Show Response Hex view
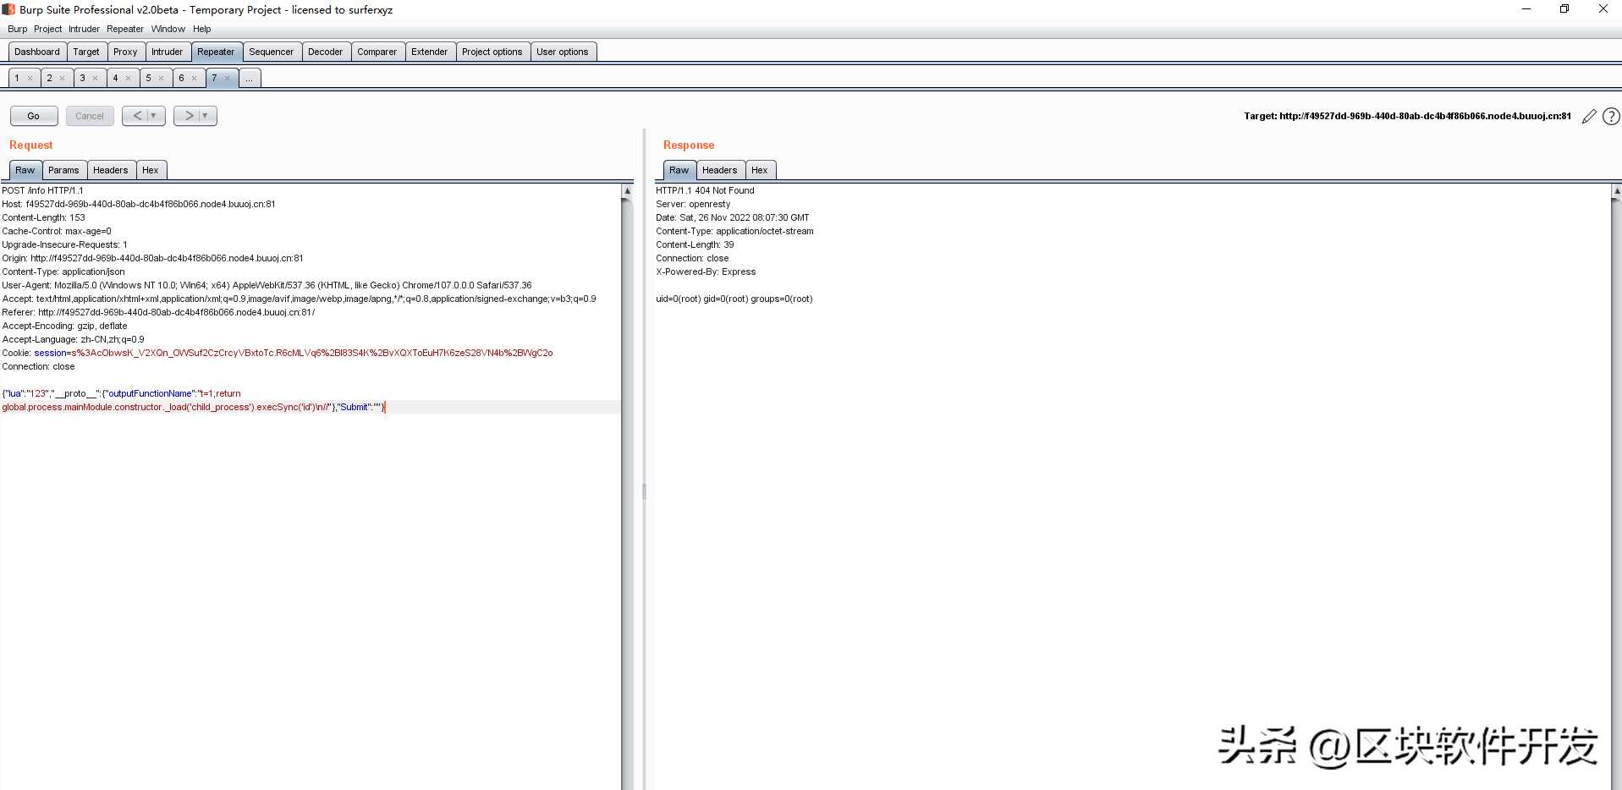The width and height of the screenshot is (1622, 790). coord(760,170)
